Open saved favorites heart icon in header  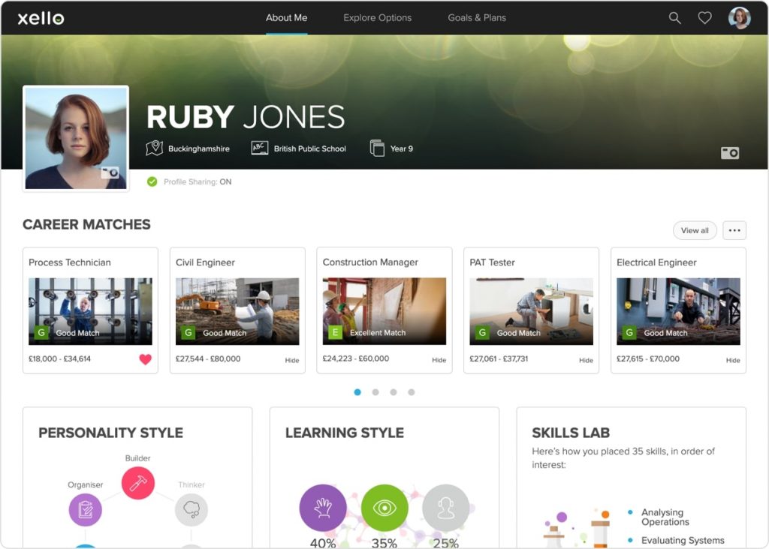click(704, 18)
